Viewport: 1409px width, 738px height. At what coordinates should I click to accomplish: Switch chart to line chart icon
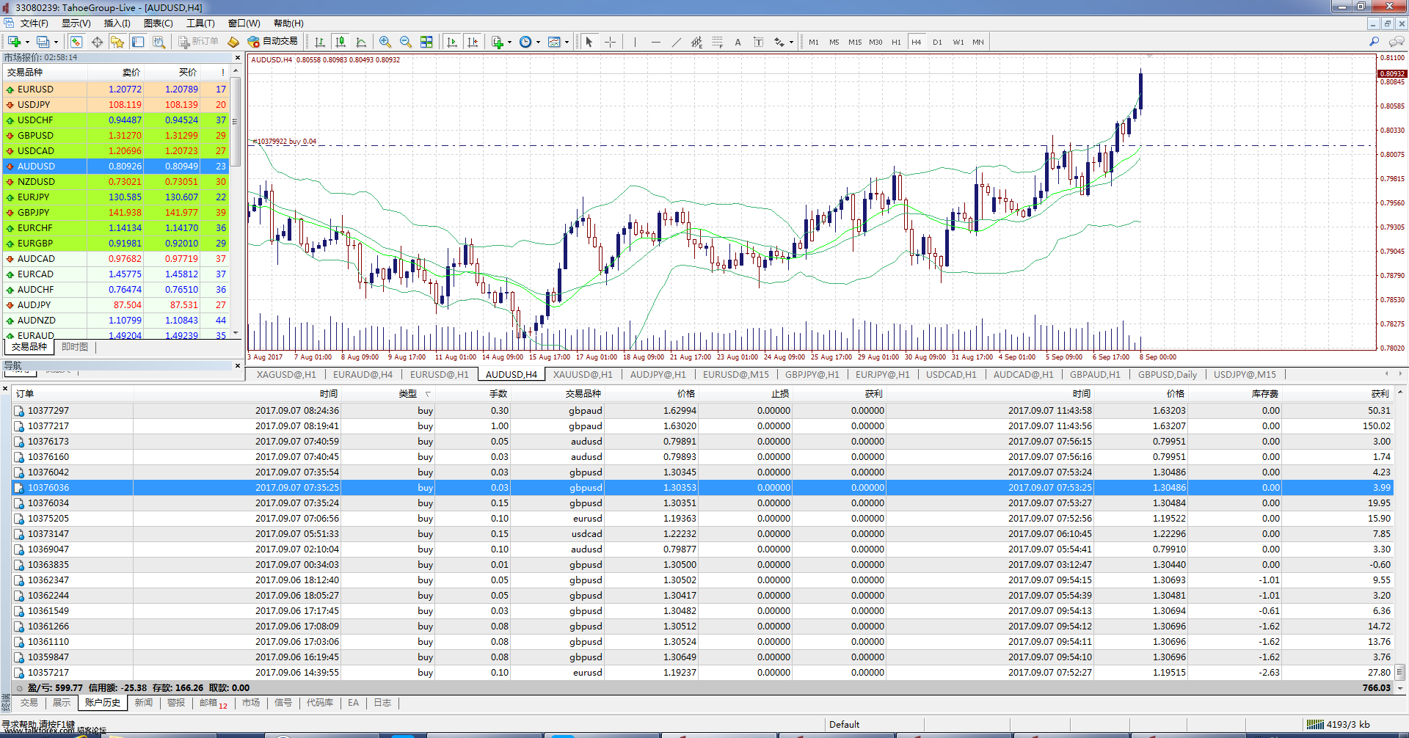[x=360, y=42]
